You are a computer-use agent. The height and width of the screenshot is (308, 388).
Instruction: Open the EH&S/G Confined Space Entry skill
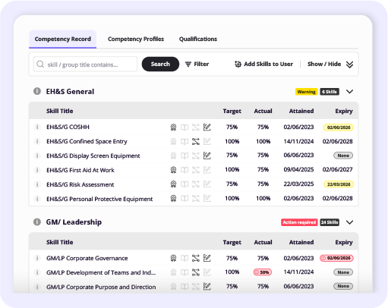[x=87, y=141]
